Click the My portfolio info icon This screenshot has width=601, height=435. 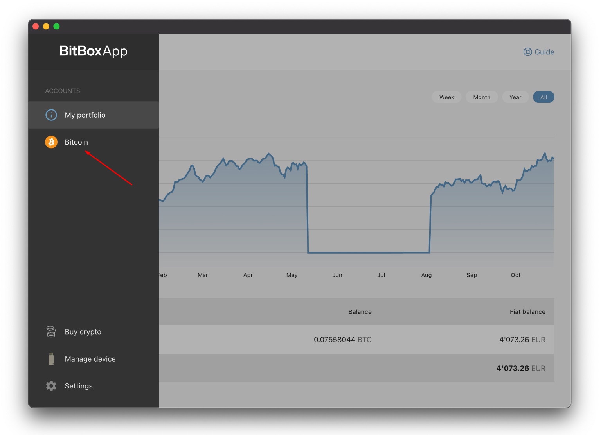[51, 115]
